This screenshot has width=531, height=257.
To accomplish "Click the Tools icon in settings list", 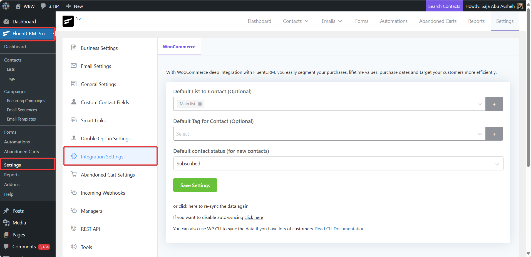I will click(74, 247).
